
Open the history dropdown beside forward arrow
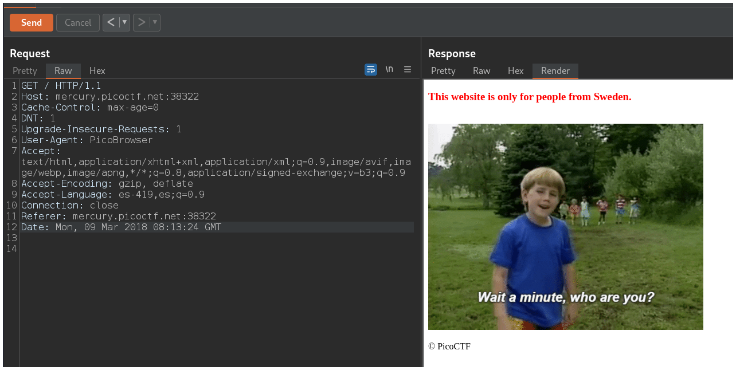pos(155,22)
